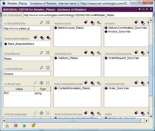Remove resource from hasAcquiringBank
The height and width of the screenshot is (131, 155).
49,38
